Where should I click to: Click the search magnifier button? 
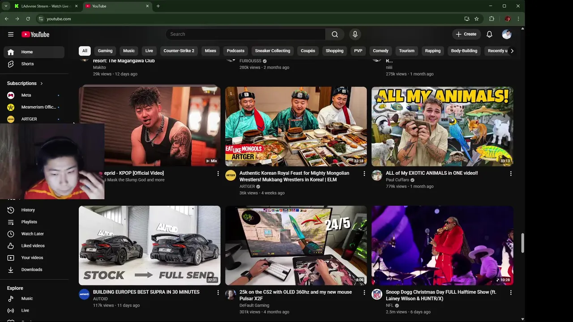[x=335, y=34]
